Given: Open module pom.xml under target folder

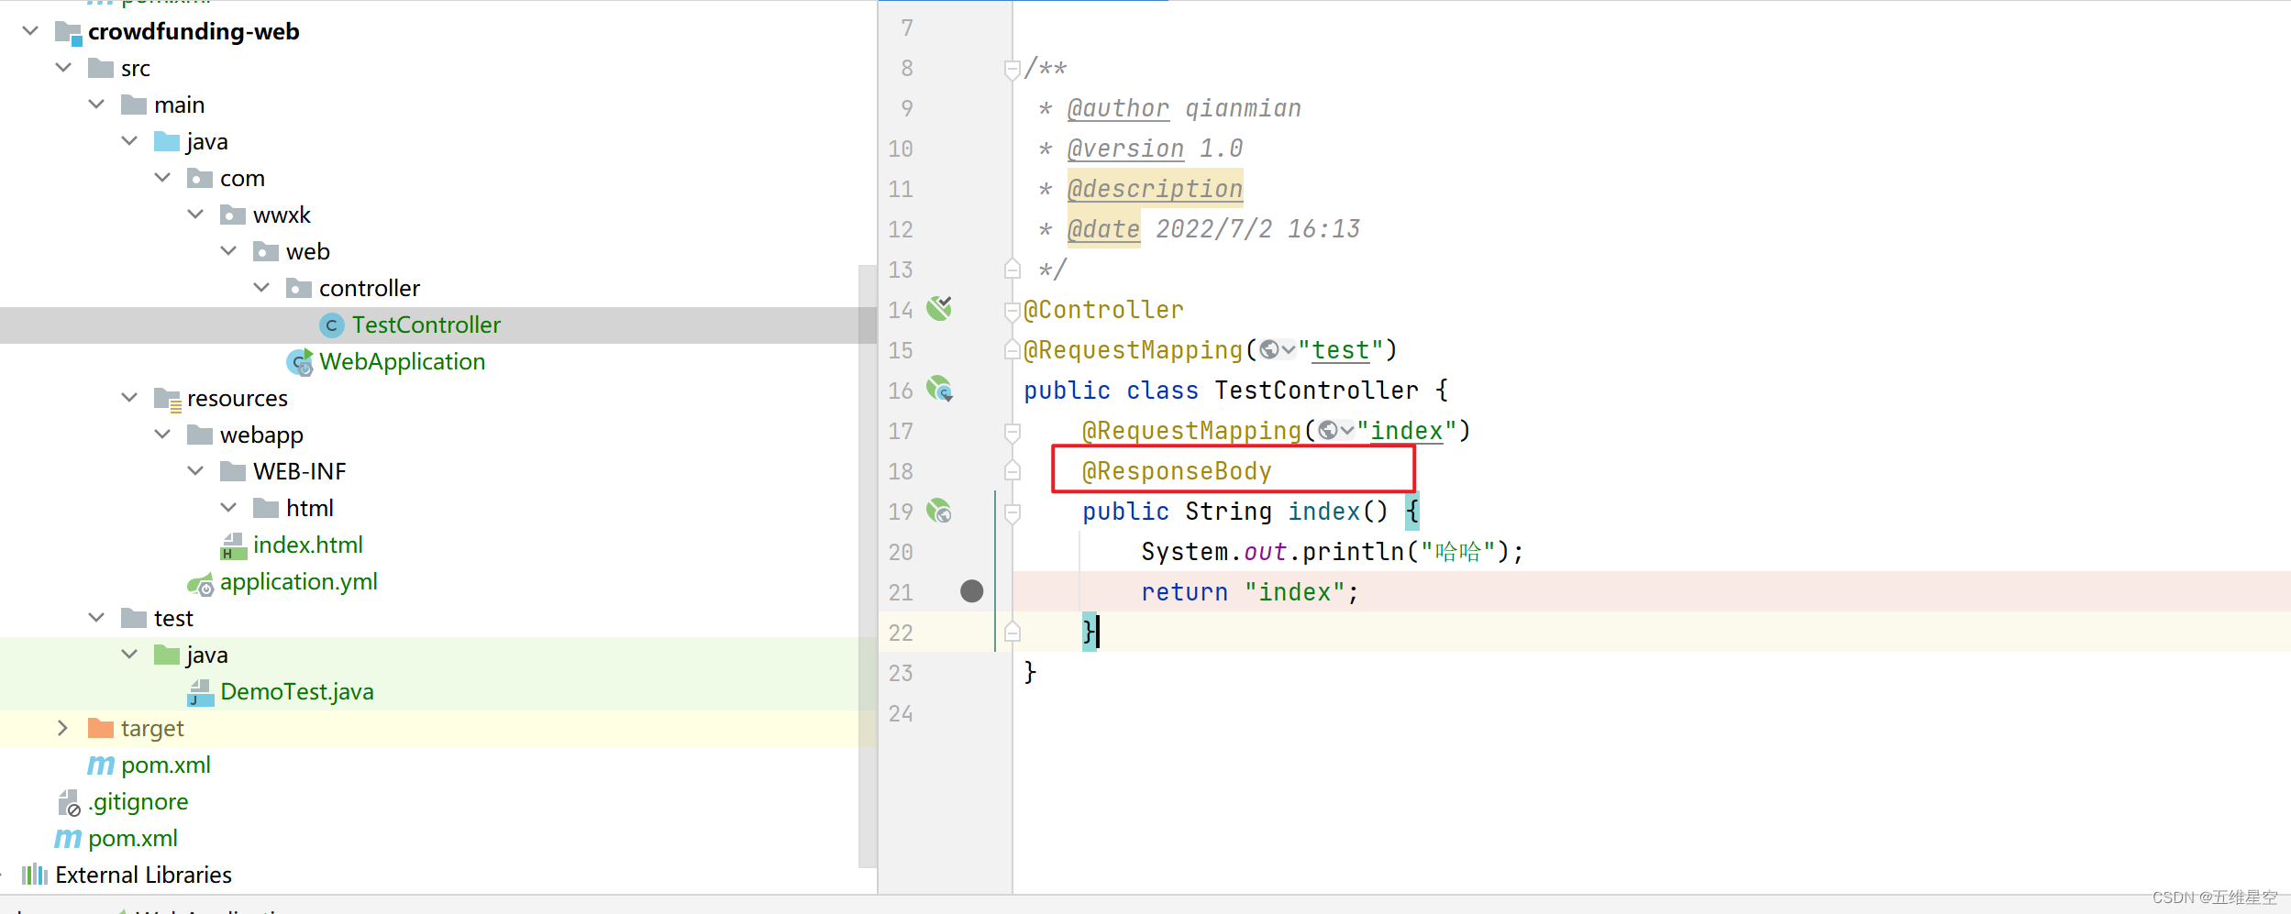Looking at the screenshot, I should [165, 765].
